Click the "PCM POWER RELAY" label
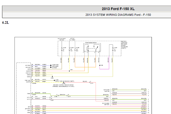Screen dimensions: 171x114 [x=91, y=43]
